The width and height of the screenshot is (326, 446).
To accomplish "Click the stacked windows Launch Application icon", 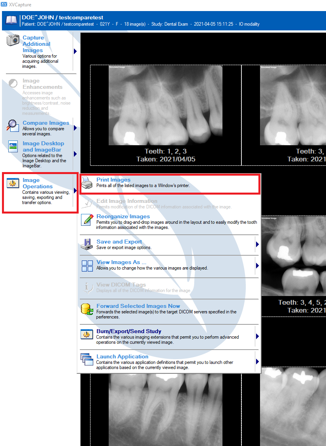I will click(x=87, y=359).
